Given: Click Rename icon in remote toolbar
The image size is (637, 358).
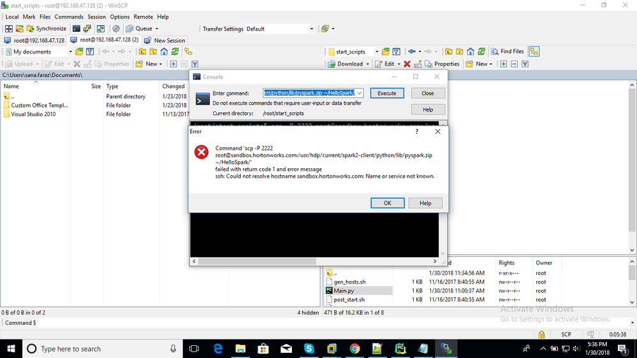Looking at the screenshot, I should (x=417, y=64).
